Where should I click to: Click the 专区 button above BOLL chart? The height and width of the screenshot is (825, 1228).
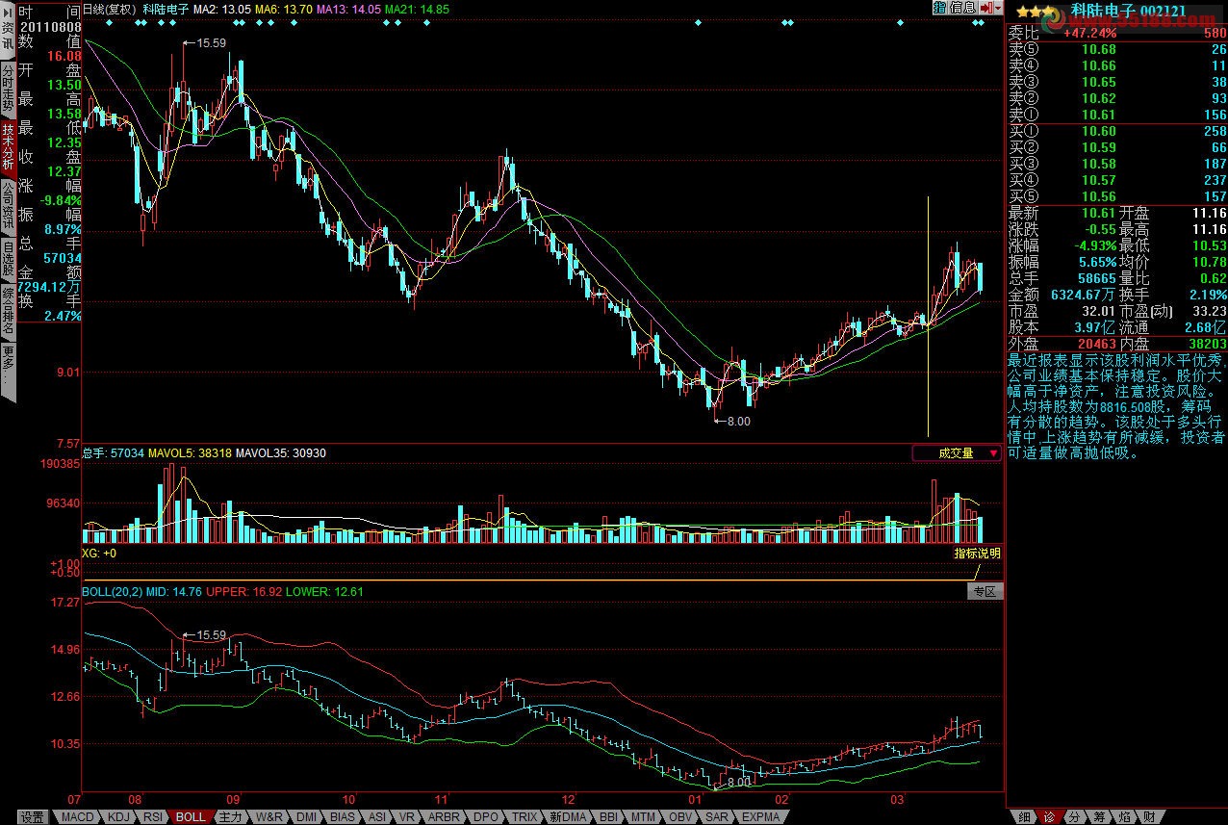click(x=985, y=592)
